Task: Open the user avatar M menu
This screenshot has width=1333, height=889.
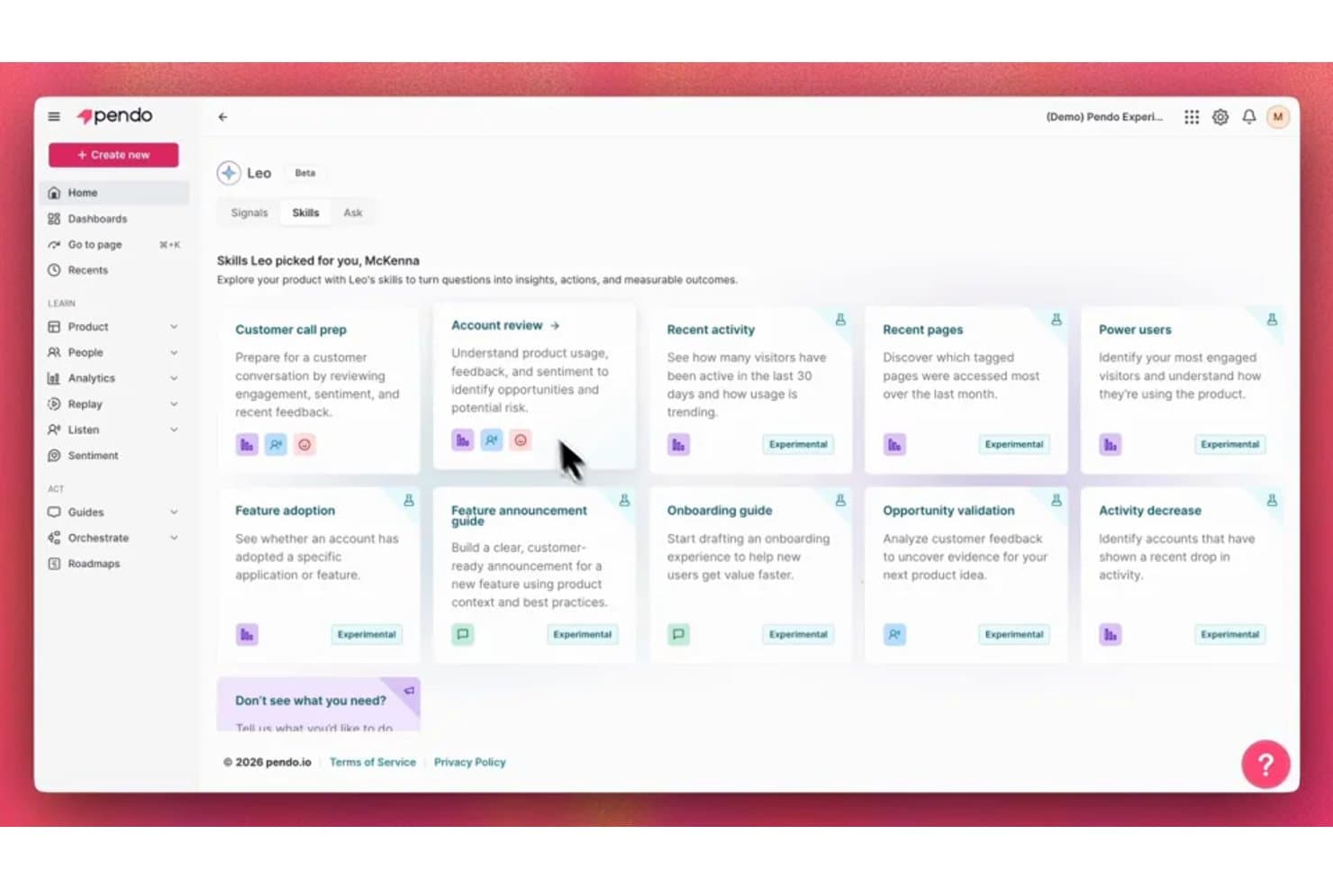Action: click(x=1278, y=117)
